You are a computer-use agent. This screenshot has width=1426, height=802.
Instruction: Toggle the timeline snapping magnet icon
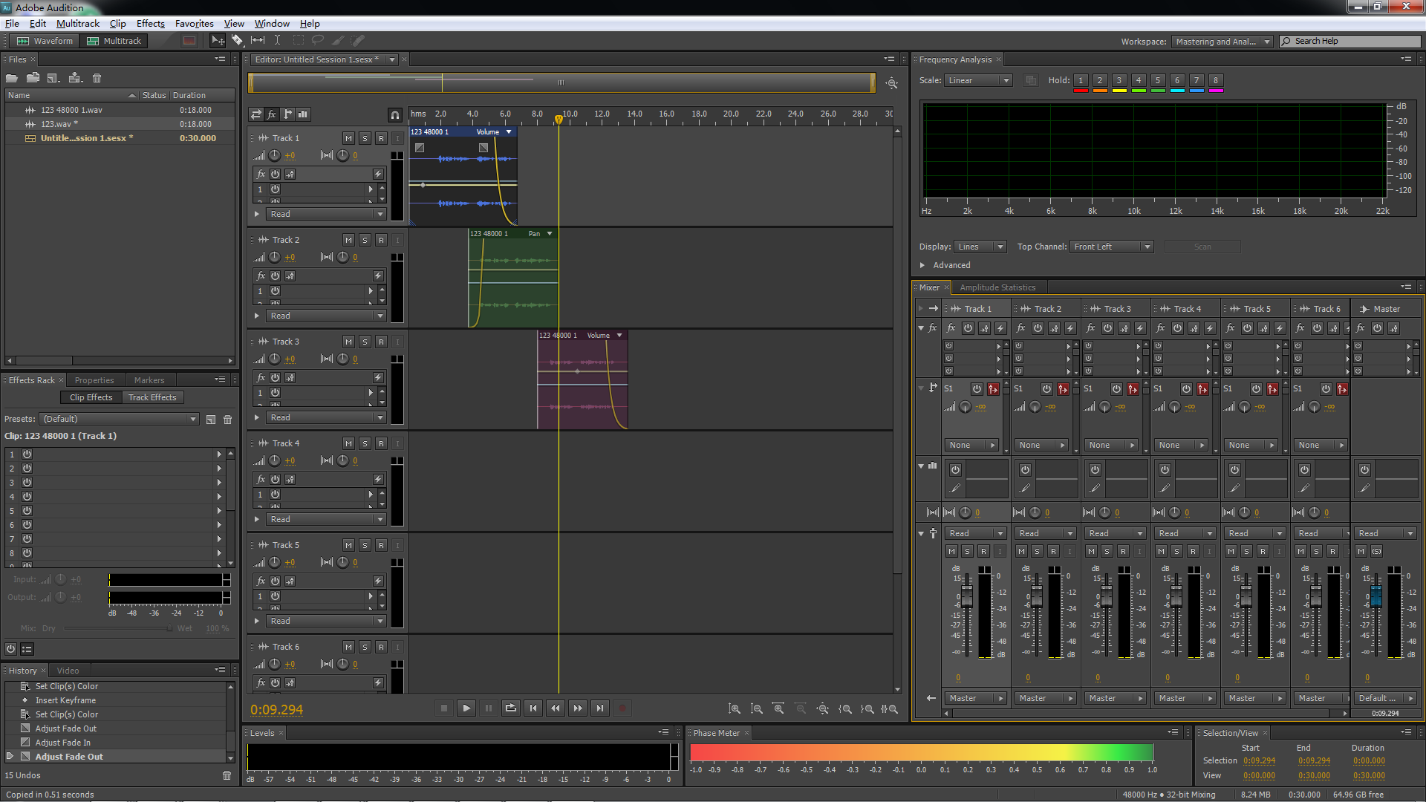(x=395, y=114)
